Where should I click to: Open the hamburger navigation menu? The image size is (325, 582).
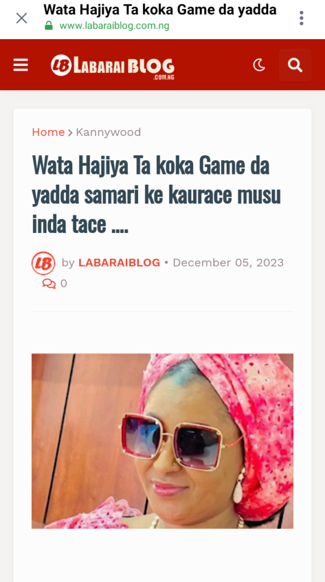(21, 65)
